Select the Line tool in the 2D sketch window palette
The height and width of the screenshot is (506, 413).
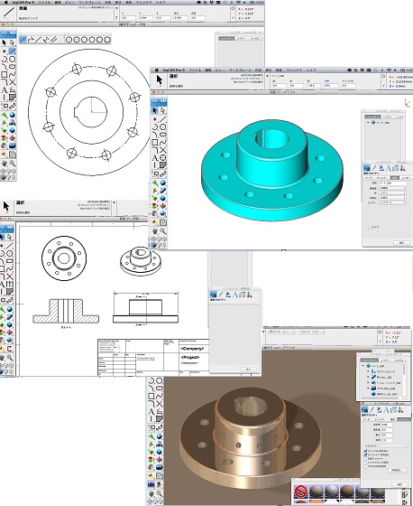pos(13,52)
